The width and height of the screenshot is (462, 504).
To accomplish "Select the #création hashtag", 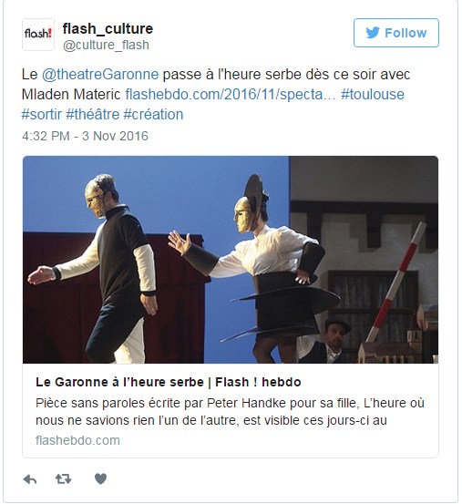I will pyautogui.click(x=154, y=115).
